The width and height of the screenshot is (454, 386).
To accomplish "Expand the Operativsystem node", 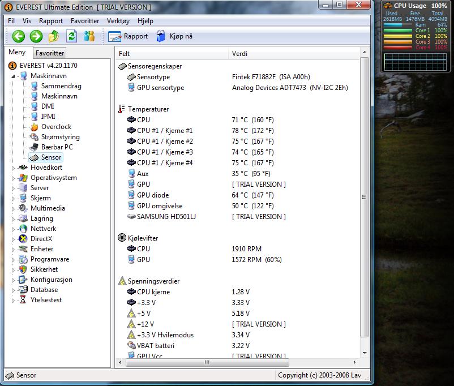I will (13, 178).
